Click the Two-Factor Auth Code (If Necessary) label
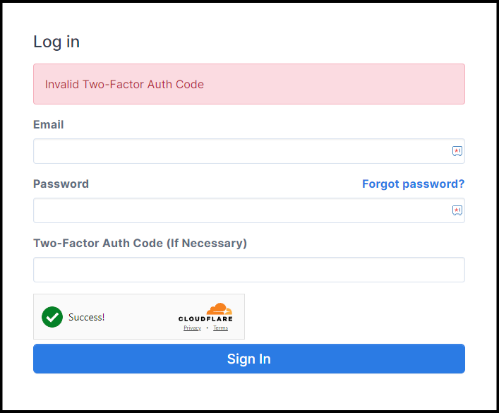 tap(140, 243)
